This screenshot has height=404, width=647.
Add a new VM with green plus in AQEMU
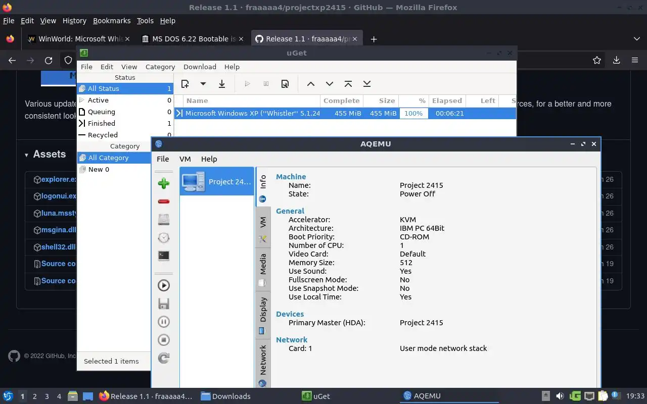pyautogui.click(x=163, y=183)
